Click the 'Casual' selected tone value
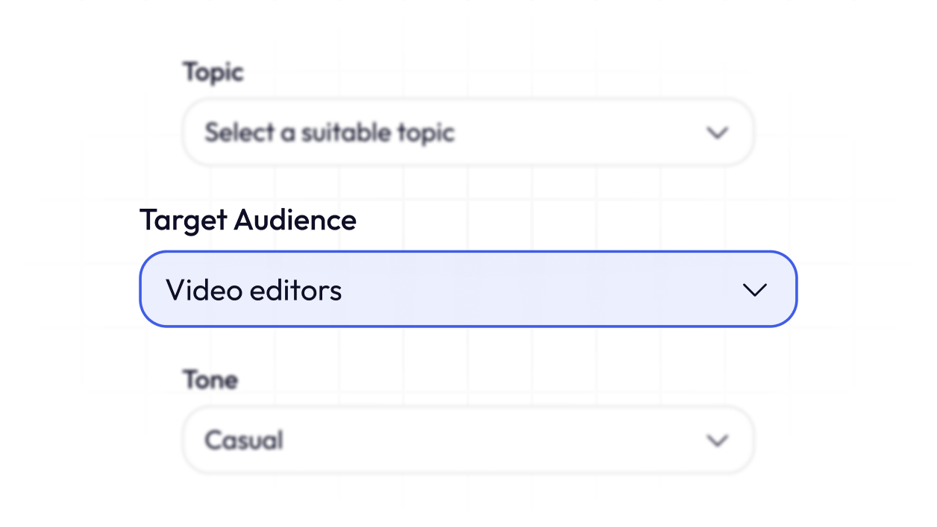This screenshot has height=527, width=937. (x=244, y=441)
